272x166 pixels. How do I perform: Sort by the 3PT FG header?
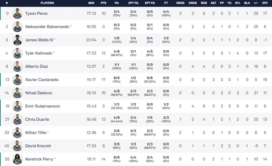(x=150, y=3)
